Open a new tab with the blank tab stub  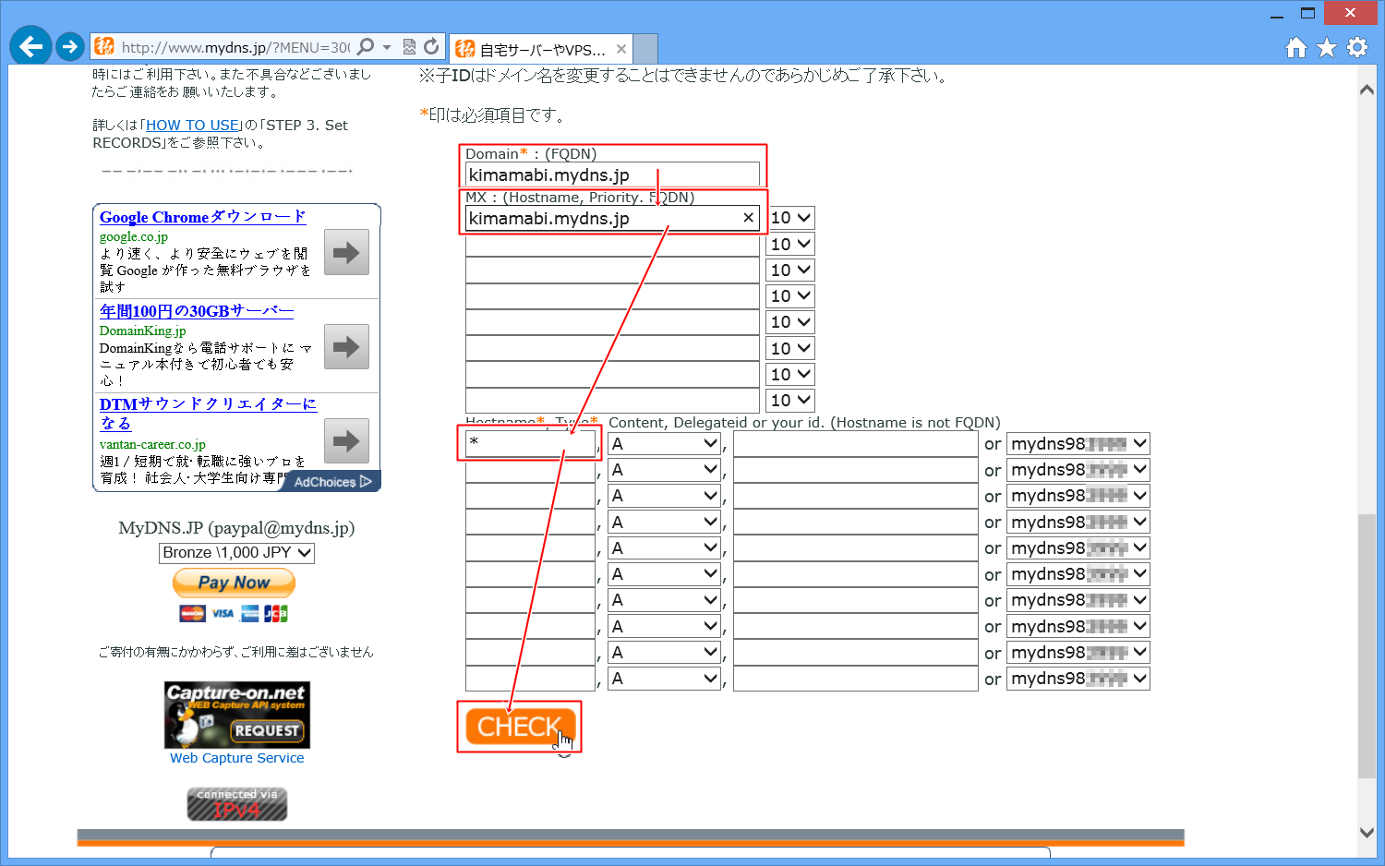click(x=644, y=48)
